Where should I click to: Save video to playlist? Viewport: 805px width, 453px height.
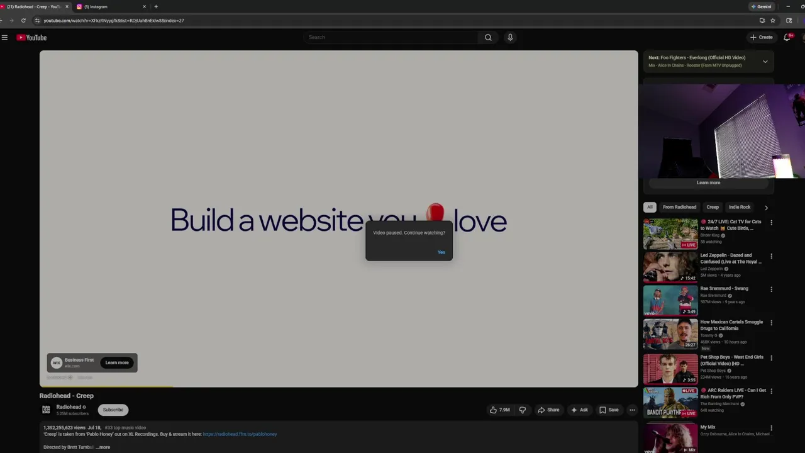pos(609,410)
